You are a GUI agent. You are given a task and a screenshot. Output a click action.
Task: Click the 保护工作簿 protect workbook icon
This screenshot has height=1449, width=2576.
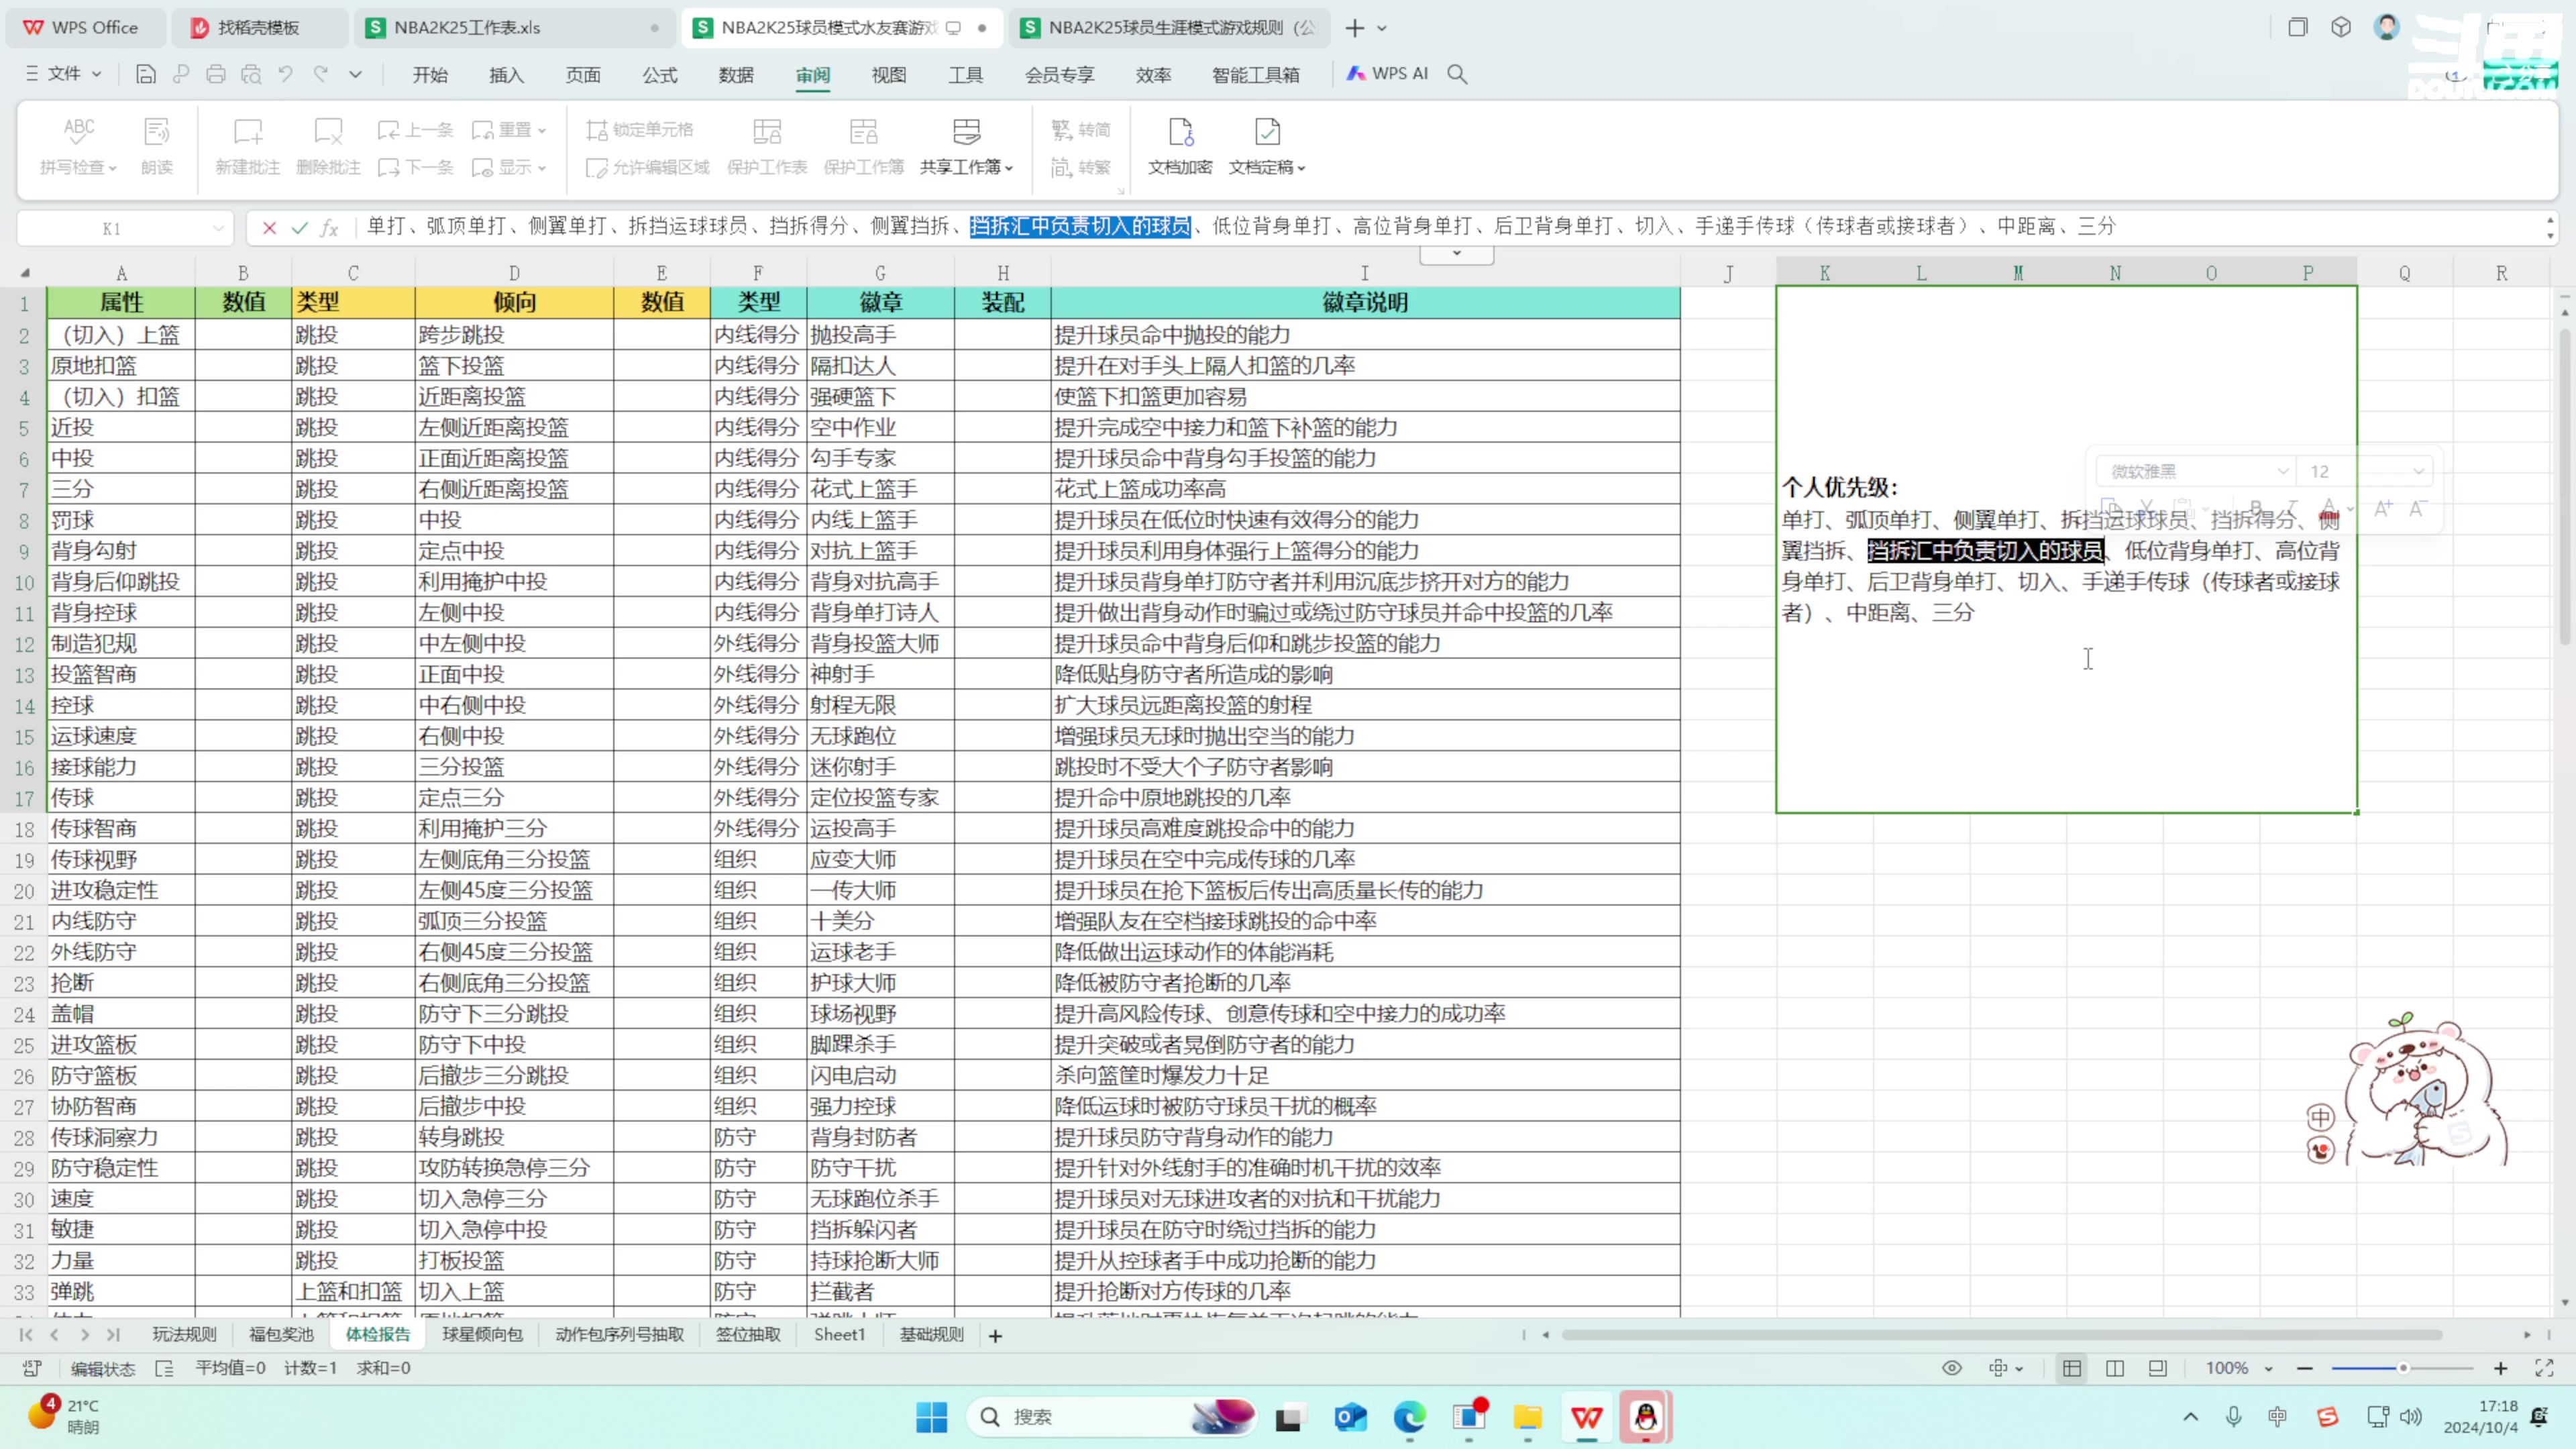point(863,131)
